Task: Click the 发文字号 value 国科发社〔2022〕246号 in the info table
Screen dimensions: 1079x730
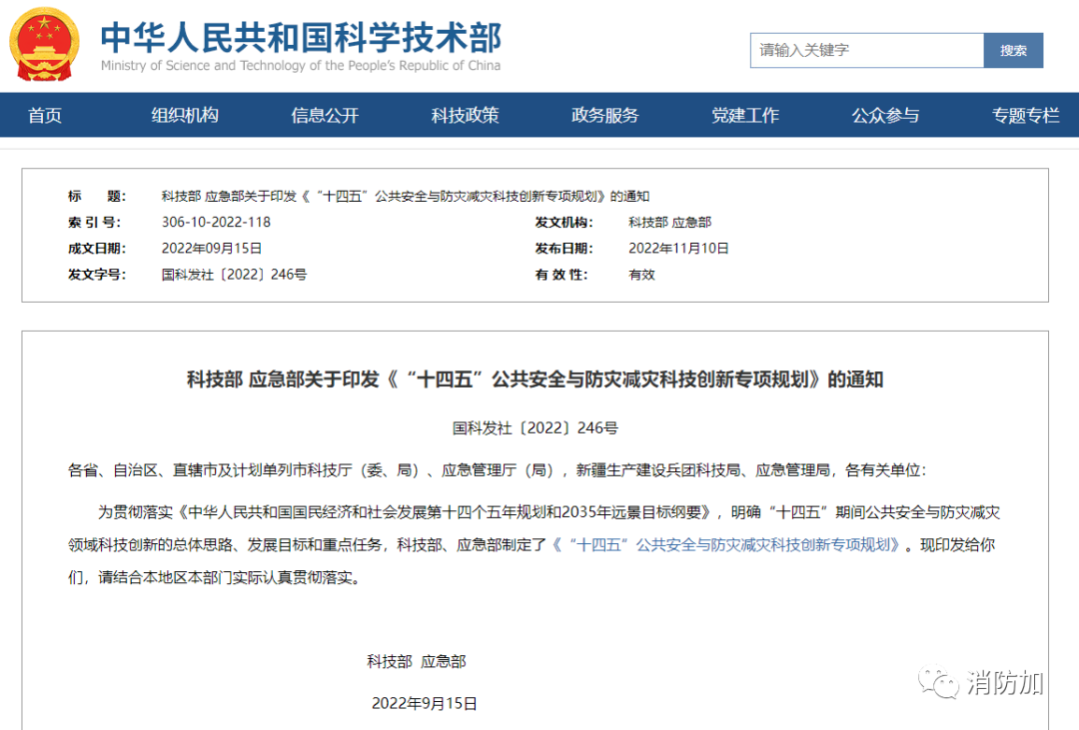Action: tap(234, 274)
